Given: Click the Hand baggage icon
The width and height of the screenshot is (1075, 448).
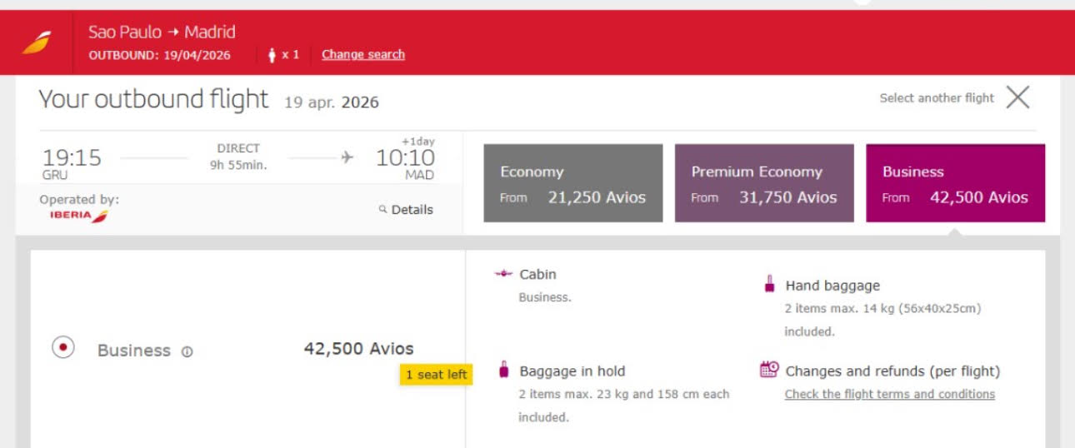Looking at the screenshot, I should (x=770, y=285).
